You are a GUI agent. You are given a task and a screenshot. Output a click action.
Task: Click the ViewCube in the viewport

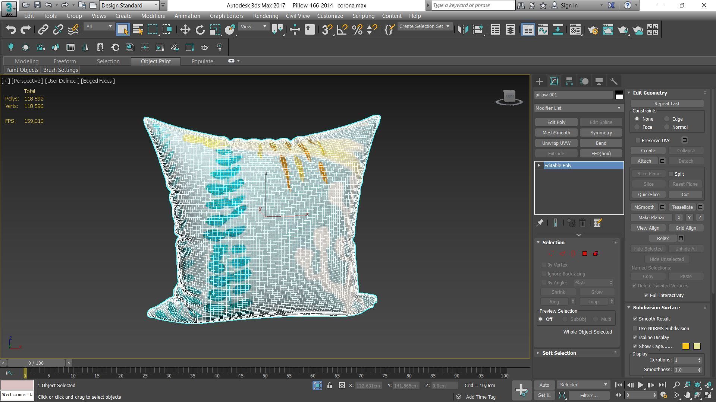pos(509,97)
